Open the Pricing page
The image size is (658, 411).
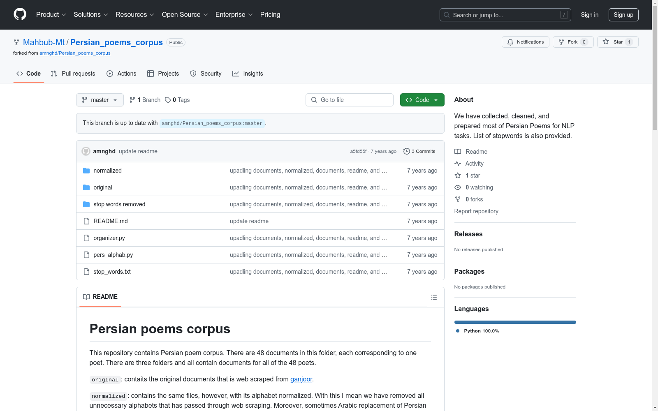270,15
